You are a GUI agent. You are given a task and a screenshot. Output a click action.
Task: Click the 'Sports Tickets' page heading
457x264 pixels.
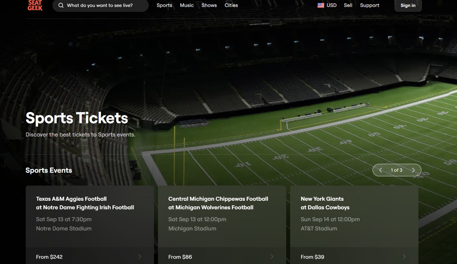[x=77, y=118]
